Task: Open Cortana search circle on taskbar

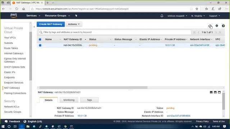Action: pos(9,126)
